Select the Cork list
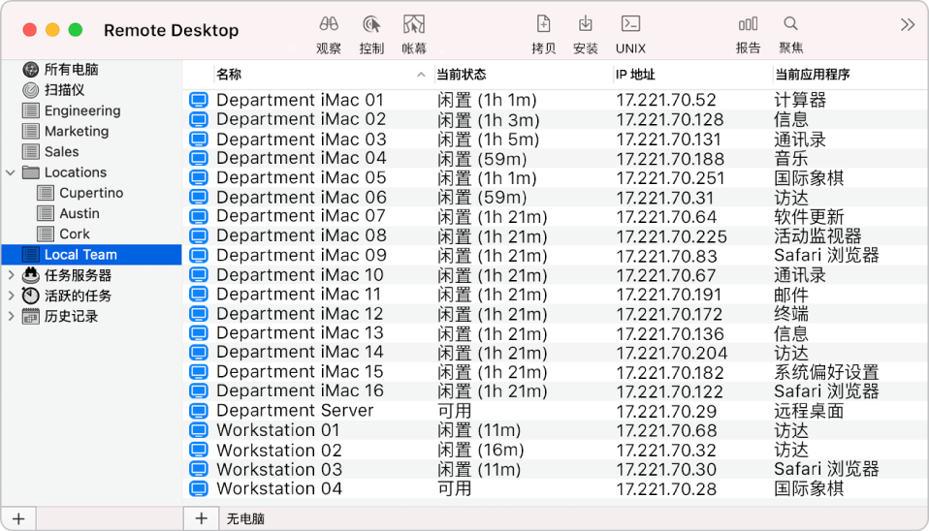 [75, 234]
